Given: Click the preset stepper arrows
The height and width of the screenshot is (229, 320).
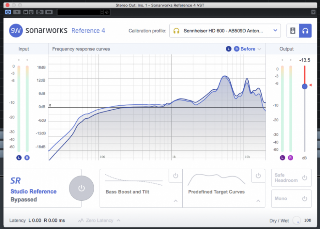Looking at the screenshot, I should pos(102,12).
